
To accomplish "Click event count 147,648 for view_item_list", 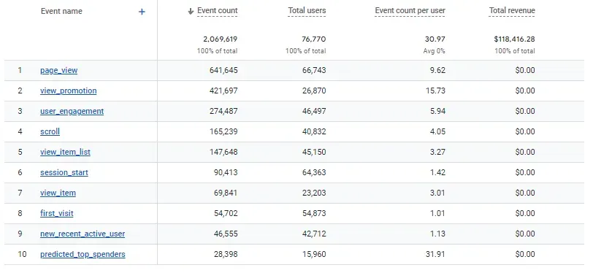I will pyautogui.click(x=223, y=152).
